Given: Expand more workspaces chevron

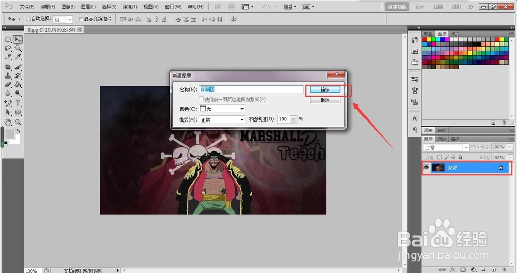Looking at the screenshot, I should [x=470, y=7].
